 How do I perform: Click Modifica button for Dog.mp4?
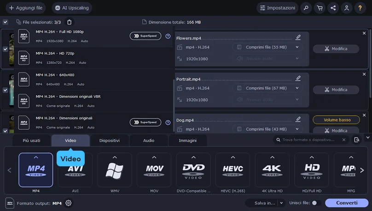click(336, 130)
